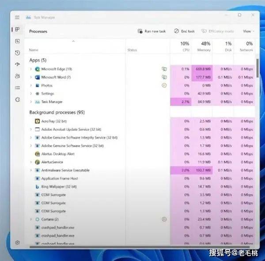Viewport: 265px width, 261px height.
Task: Expand Adobe Genuine Software Integrity Service
Action: coord(31,138)
